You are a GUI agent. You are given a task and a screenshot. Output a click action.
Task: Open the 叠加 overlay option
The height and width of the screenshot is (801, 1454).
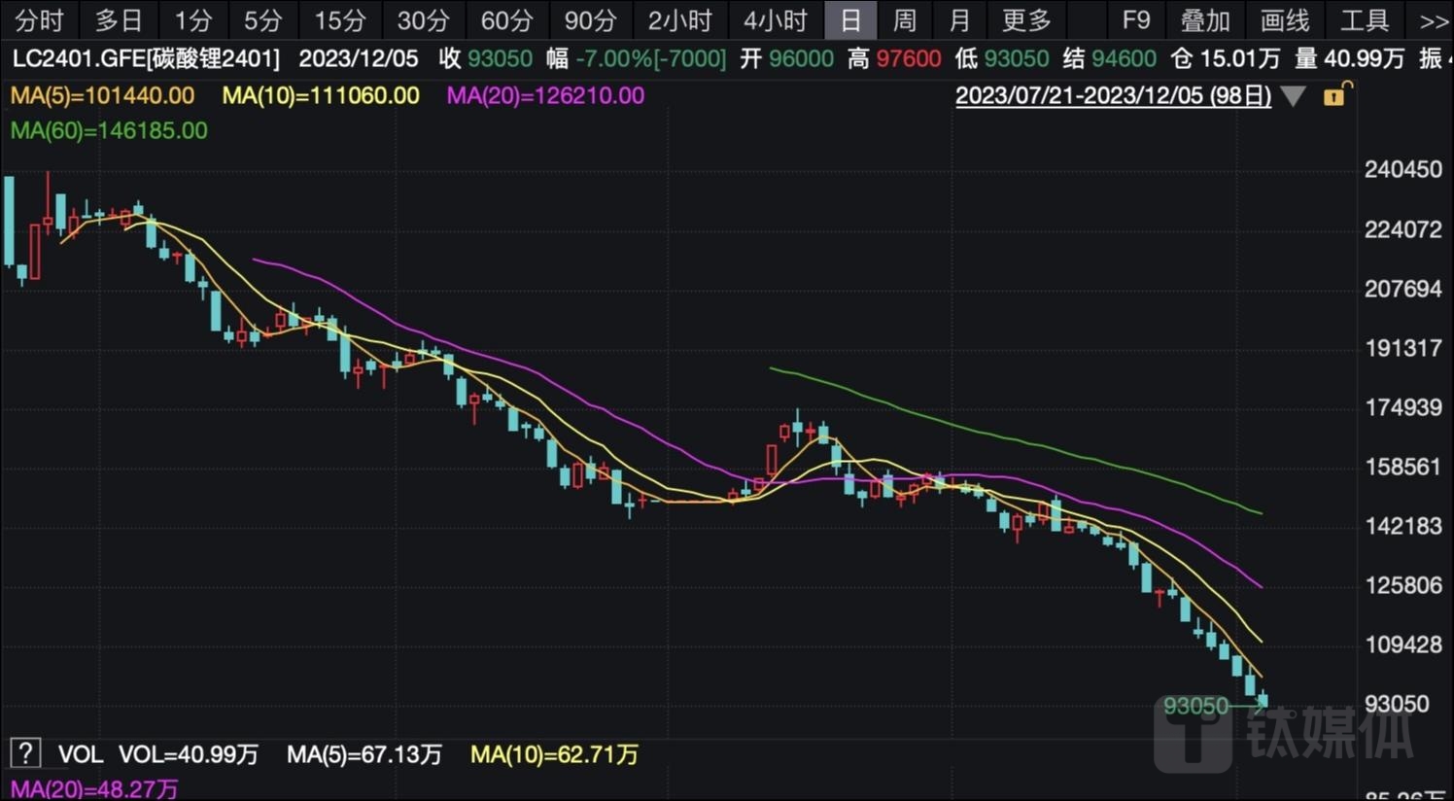[1204, 20]
